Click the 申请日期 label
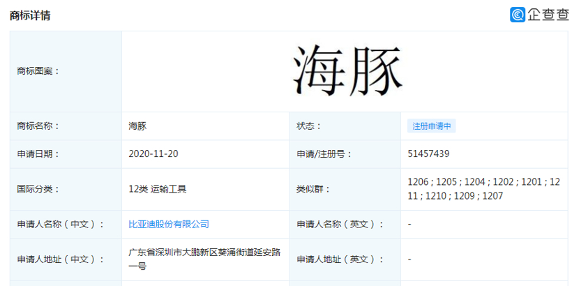 pos(38,154)
